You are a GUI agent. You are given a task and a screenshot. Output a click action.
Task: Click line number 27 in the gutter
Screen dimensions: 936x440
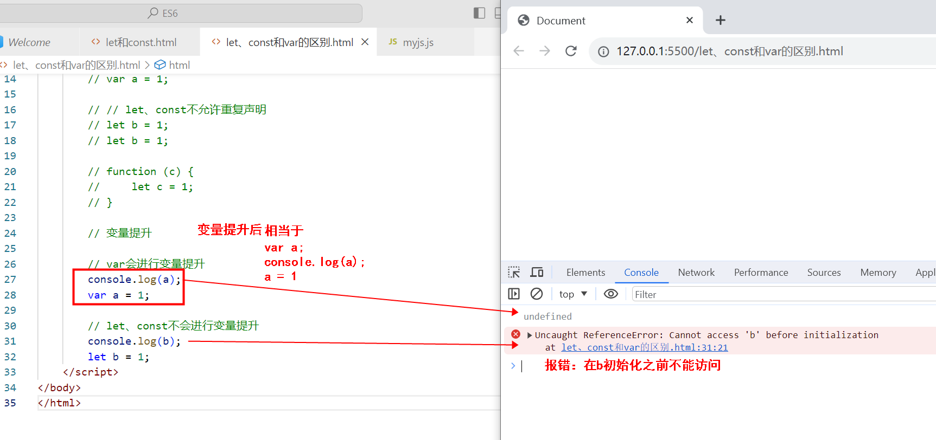[x=10, y=280]
